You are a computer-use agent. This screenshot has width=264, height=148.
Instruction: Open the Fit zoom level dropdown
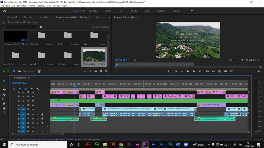[x=139, y=60]
